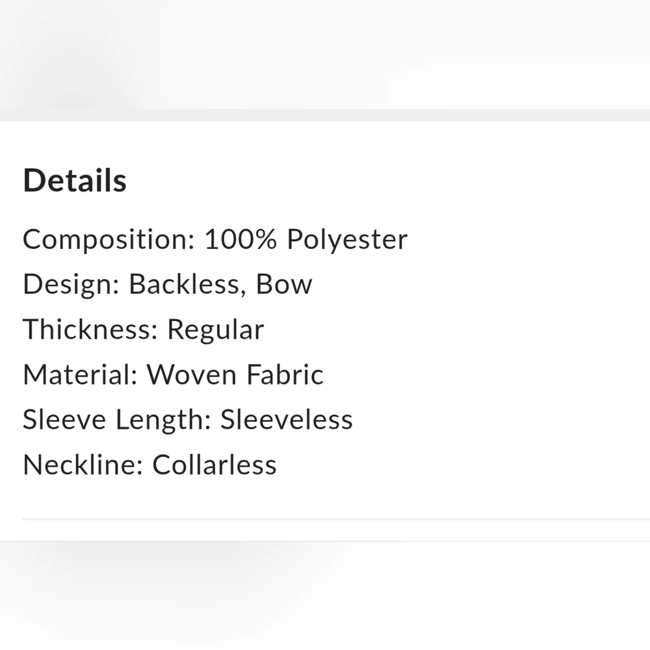Click the Bow design value

284,285
